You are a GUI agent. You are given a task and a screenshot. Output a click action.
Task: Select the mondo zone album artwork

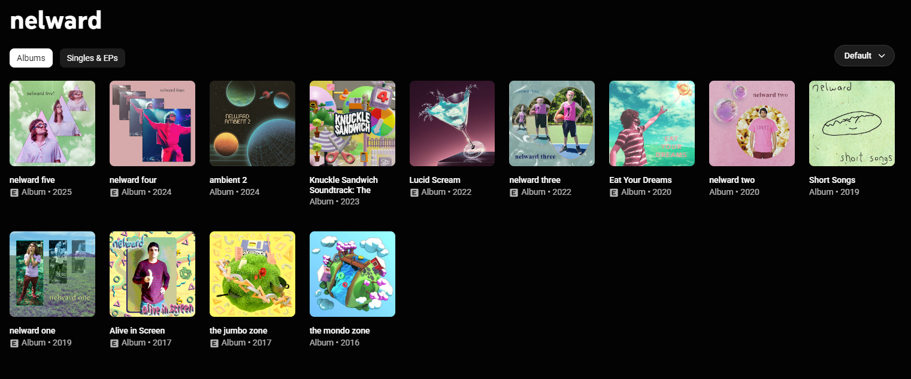click(352, 274)
